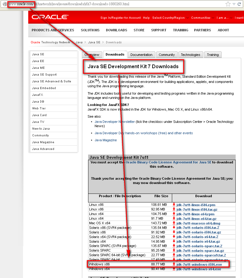Expand the Select Country/Region dropdown

click(170, 18)
